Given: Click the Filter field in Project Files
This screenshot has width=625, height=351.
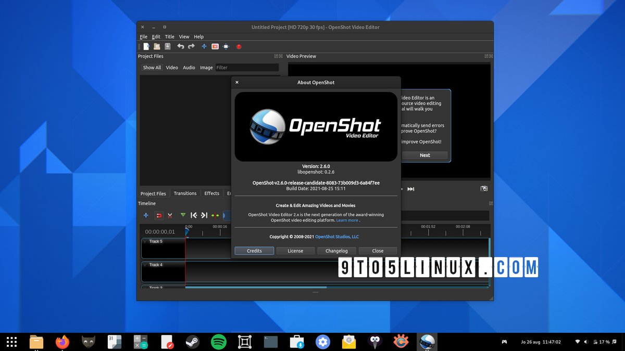Looking at the screenshot, I should (x=247, y=68).
